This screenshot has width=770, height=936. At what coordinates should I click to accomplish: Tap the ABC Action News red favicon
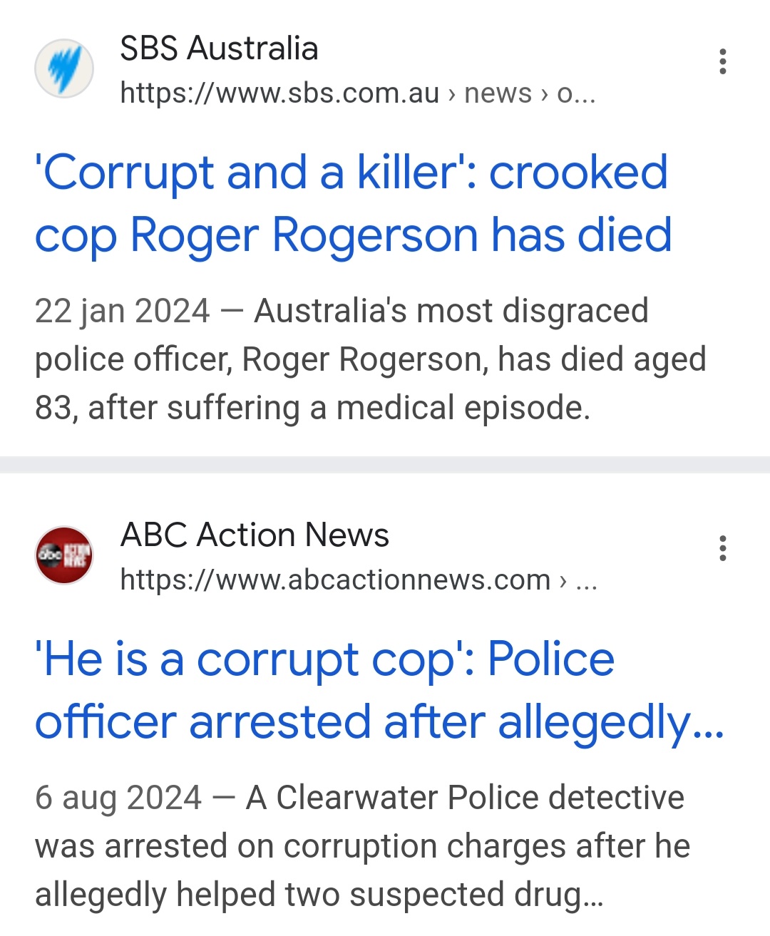pos(64,555)
